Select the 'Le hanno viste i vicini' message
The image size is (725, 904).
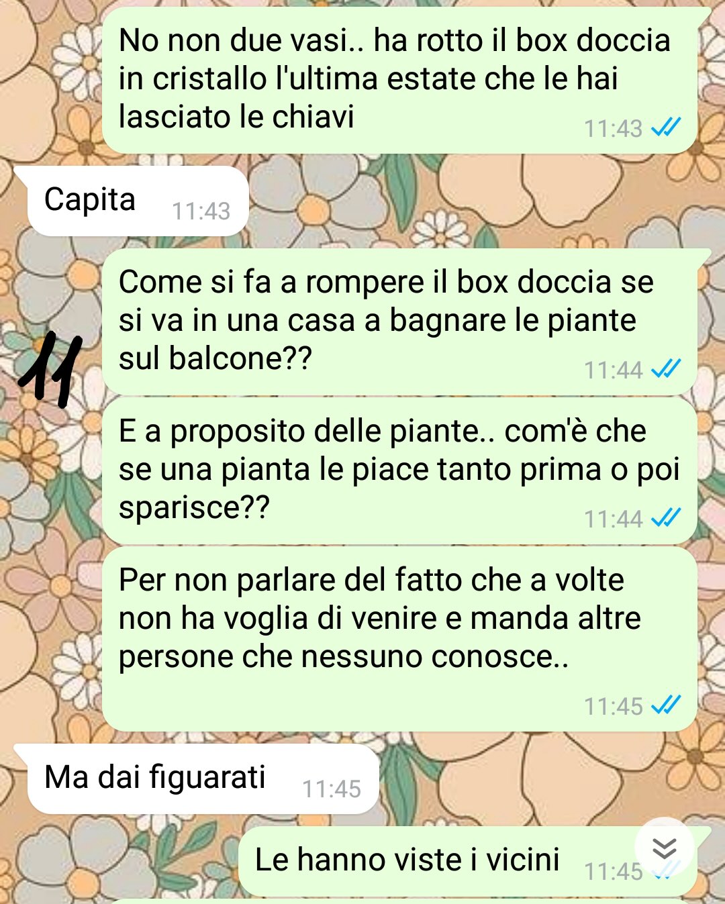click(x=469, y=861)
